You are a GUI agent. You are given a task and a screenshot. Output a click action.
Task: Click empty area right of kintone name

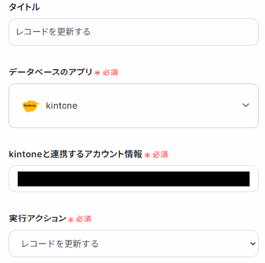pyautogui.click(x=158, y=106)
